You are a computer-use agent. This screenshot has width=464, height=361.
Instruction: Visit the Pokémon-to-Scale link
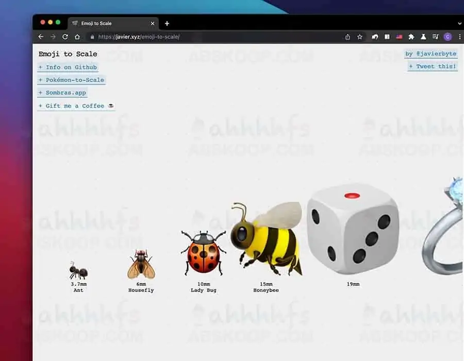pyautogui.click(x=71, y=80)
